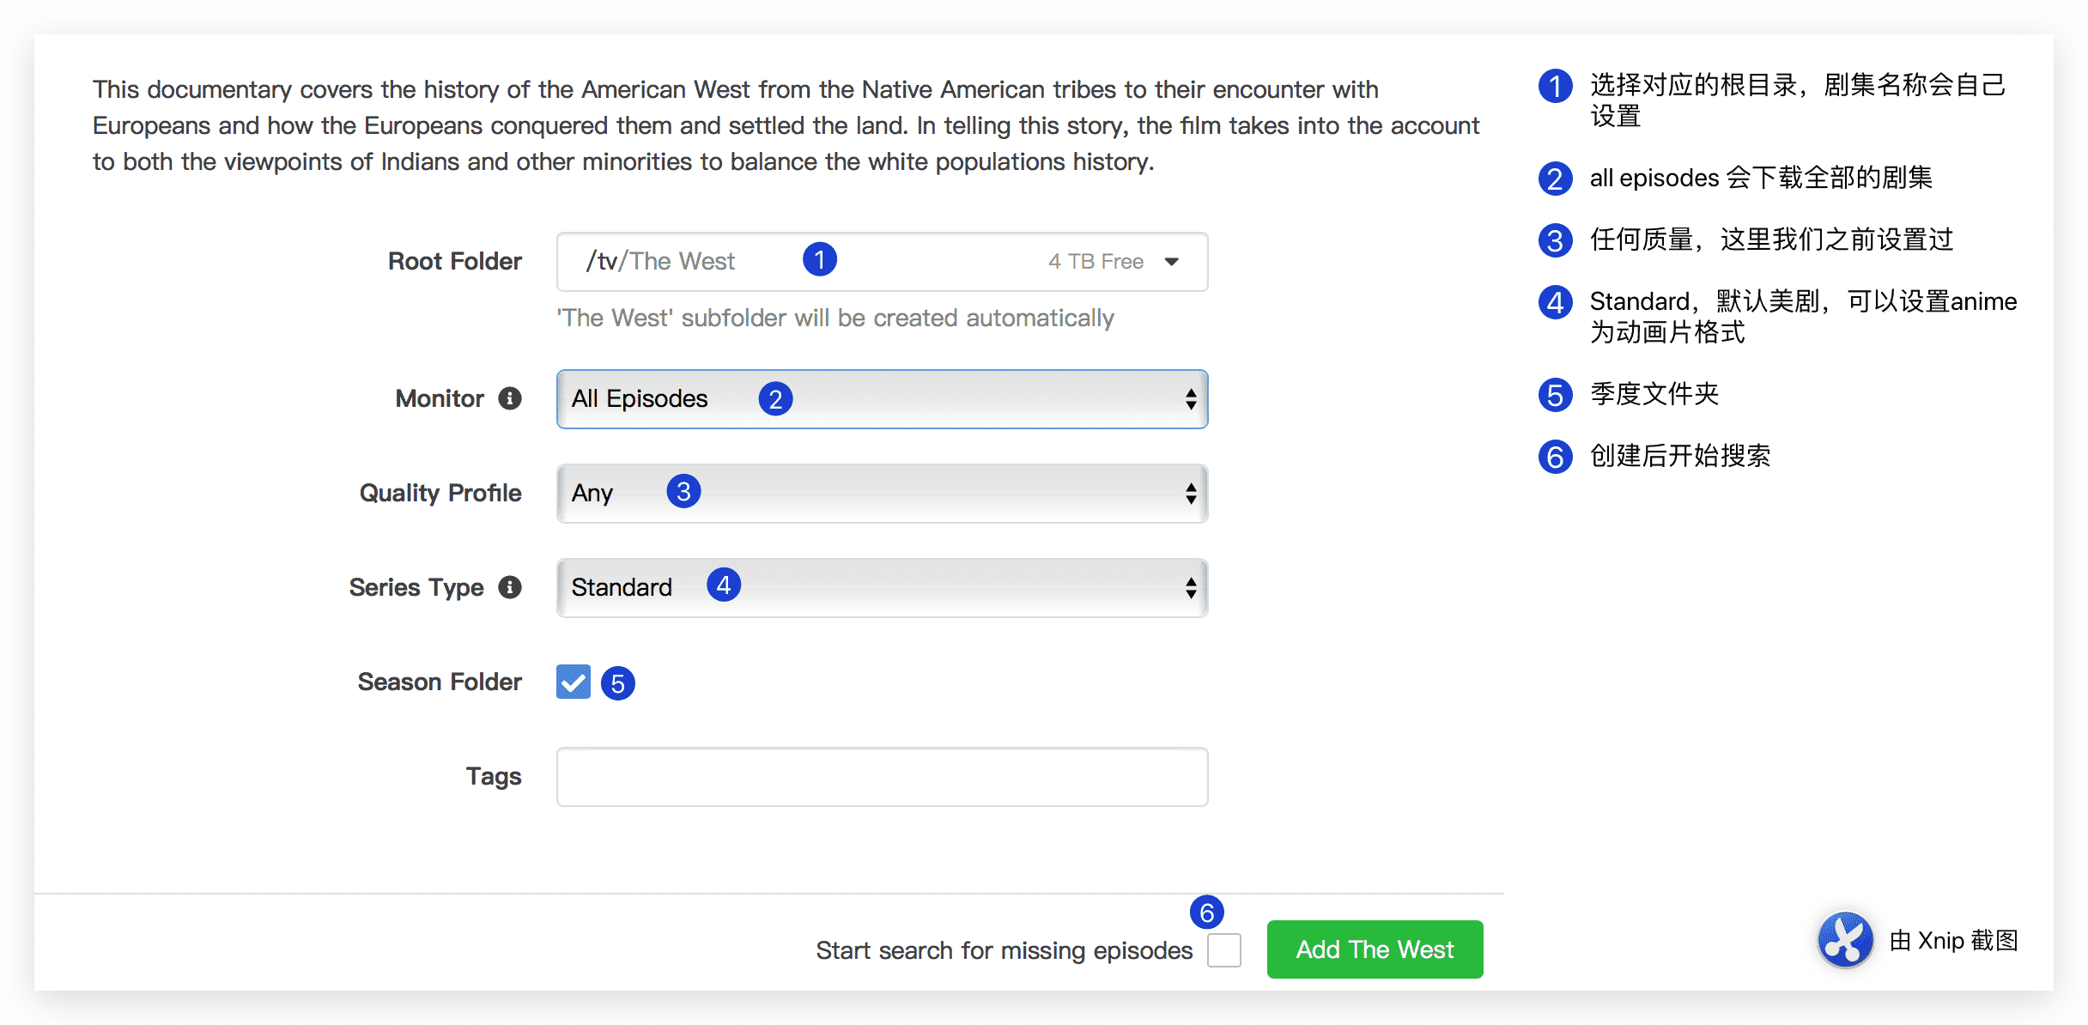
Task: Click blue badge 4 in the legend list
Action: [x=1555, y=302]
